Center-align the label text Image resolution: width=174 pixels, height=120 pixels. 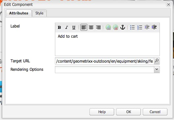[91, 27]
